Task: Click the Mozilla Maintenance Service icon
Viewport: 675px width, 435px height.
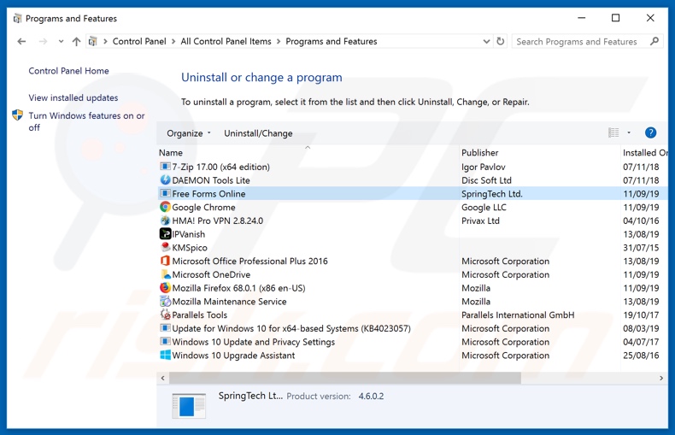Action: click(165, 301)
